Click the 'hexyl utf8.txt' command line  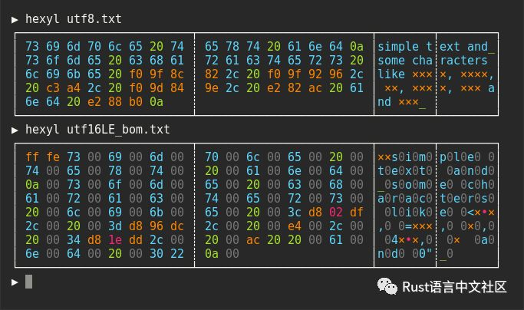click(x=74, y=19)
